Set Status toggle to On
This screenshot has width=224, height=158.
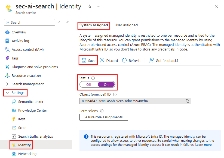point(106,85)
